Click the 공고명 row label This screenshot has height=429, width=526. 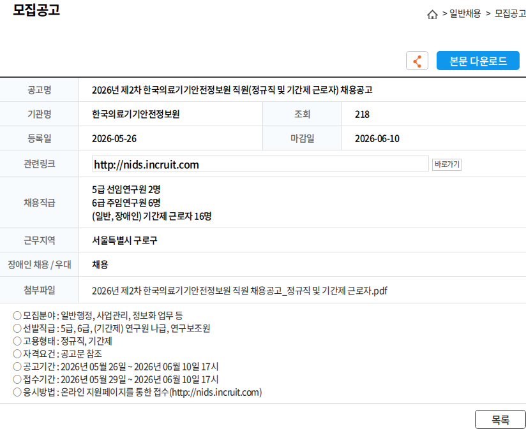pos(39,90)
